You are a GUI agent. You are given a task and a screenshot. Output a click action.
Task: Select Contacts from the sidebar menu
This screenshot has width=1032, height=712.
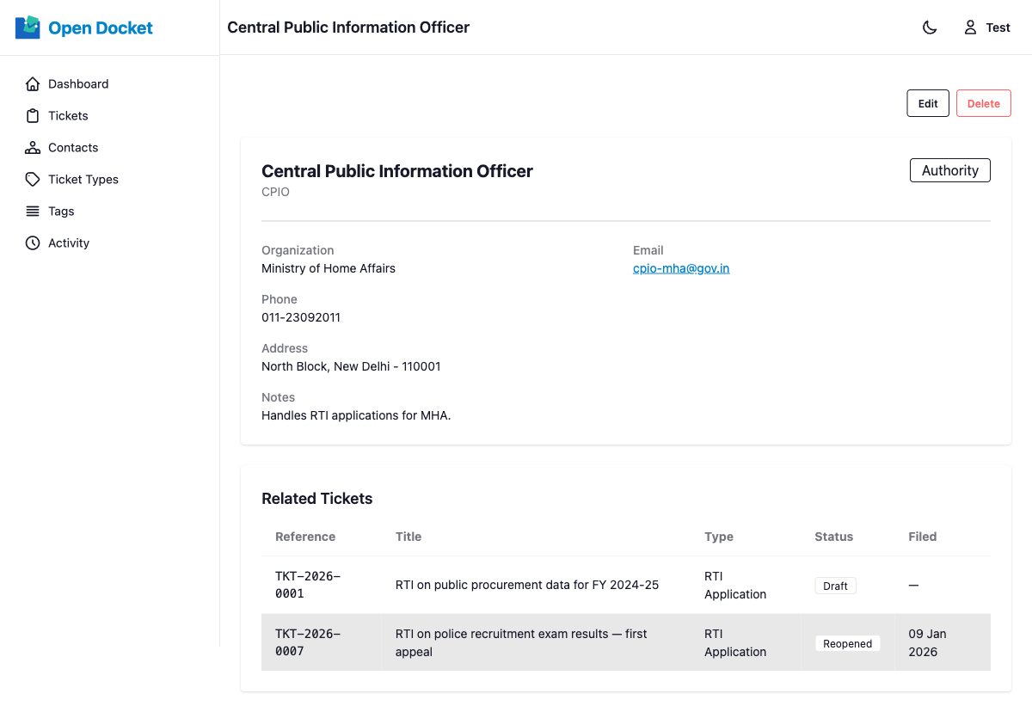coord(73,147)
